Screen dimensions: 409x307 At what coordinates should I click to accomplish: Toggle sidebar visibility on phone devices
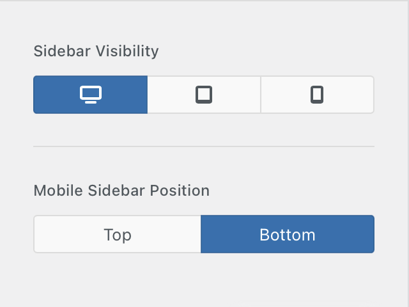[317, 95]
